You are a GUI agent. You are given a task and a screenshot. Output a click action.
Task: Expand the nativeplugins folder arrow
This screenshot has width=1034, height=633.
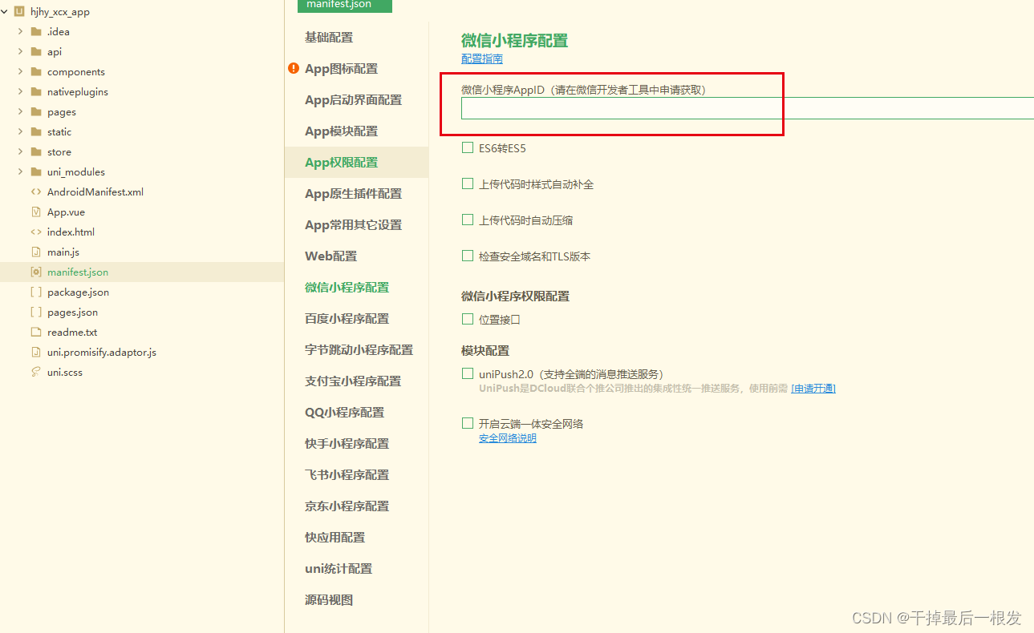(20, 92)
